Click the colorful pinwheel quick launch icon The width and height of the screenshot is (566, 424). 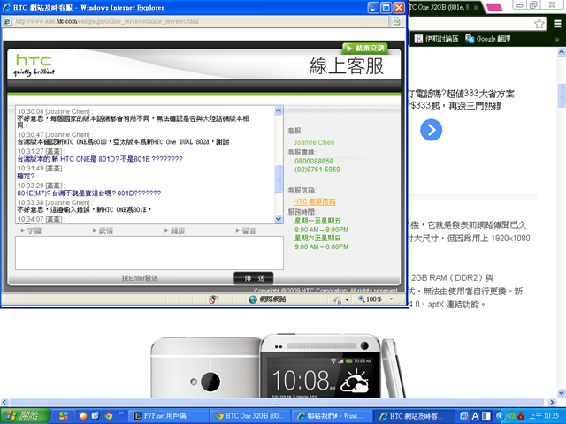point(63,416)
